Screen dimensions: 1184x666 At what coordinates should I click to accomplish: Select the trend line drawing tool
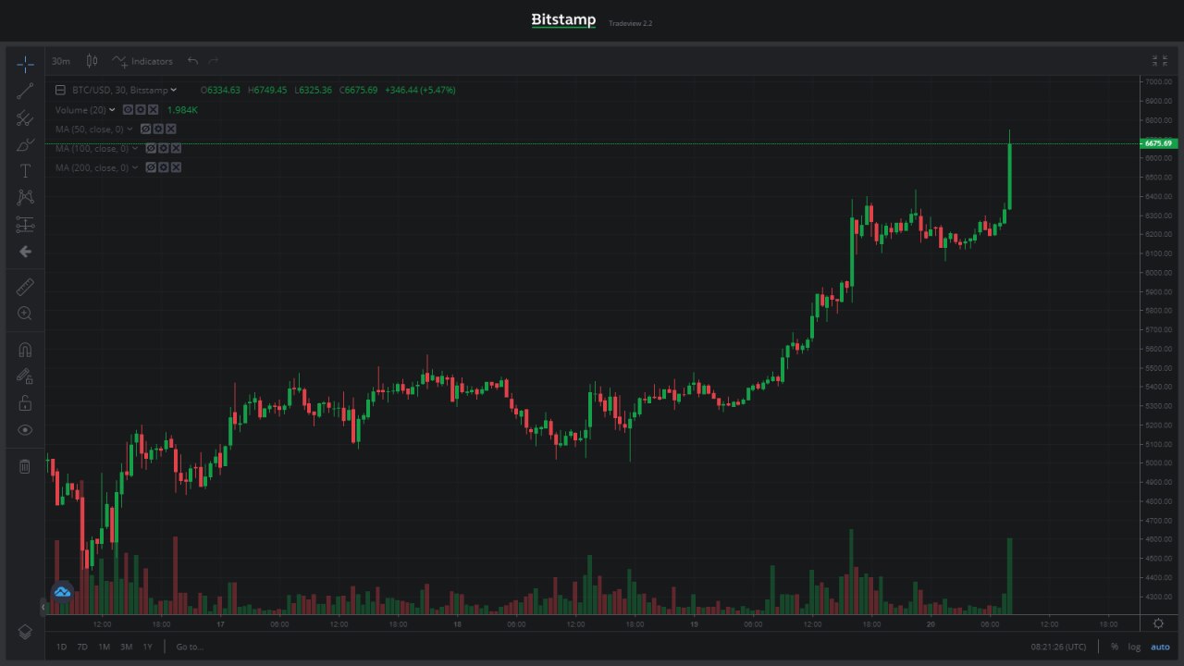coord(25,90)
